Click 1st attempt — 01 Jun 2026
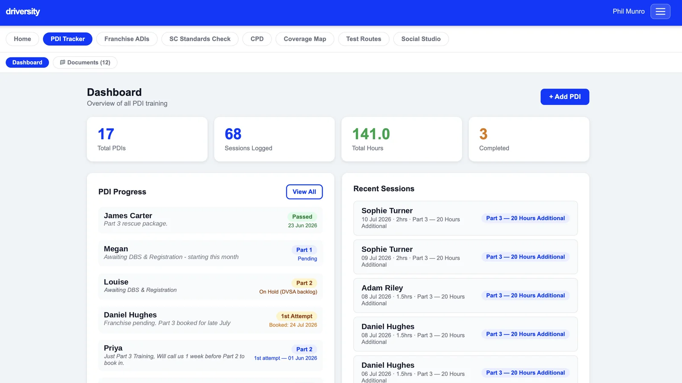Viewport: 682px width, 383px height. [286, 358]
